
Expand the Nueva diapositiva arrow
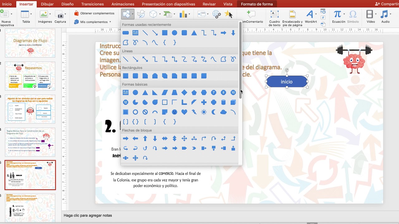pyautogui.click(x=12, y=14)
